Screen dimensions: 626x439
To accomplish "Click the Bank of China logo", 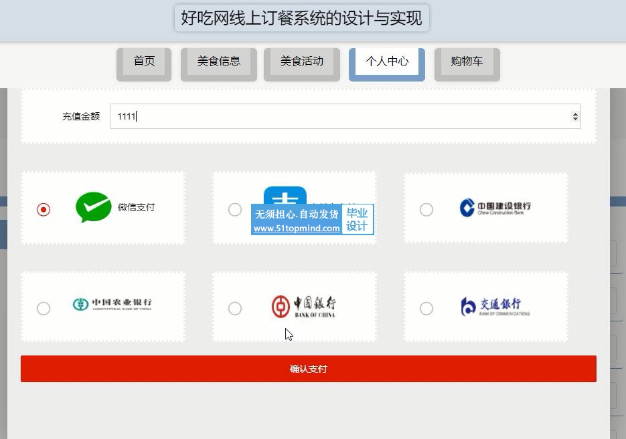I will (304, 307).
